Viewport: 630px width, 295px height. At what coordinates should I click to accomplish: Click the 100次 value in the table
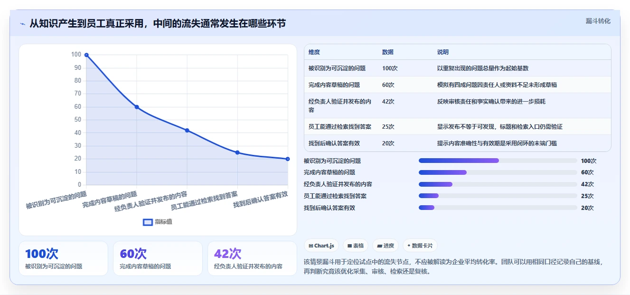390,68
